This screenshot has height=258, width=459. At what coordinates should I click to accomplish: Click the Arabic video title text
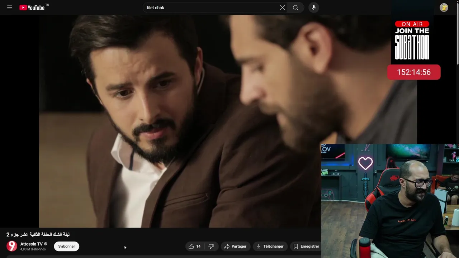tap(38, 234)
